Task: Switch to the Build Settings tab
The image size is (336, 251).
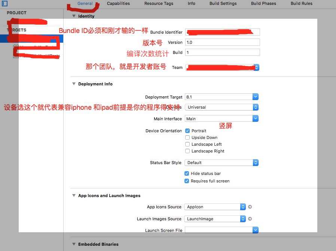Action: (x=223, y=3)
